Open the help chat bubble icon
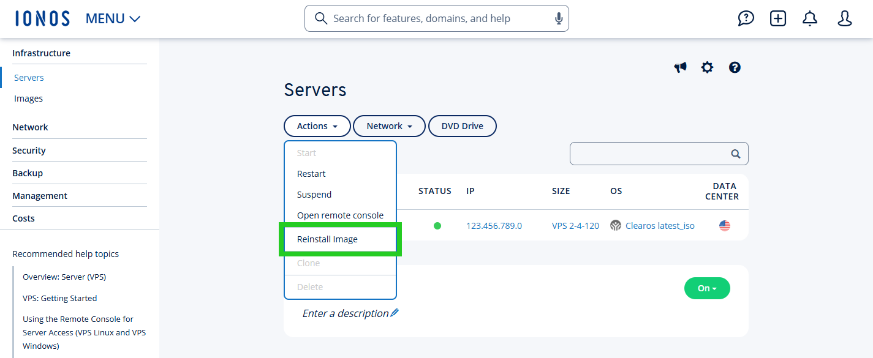This screenshot has height=358, width=873. 746,18
